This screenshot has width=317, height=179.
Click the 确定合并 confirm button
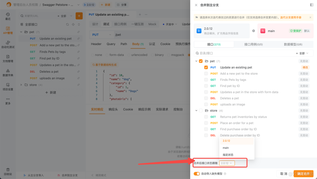[x=303, y=174]
